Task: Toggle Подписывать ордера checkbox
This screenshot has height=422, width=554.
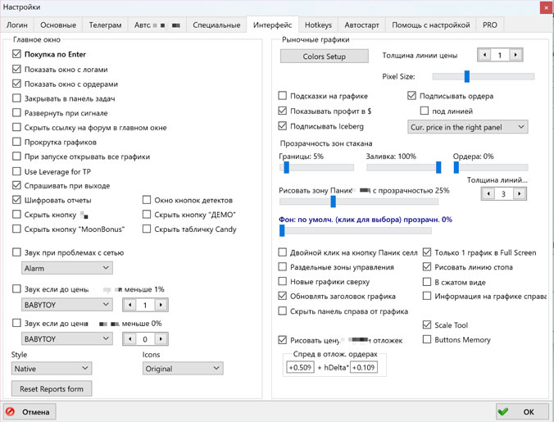Action: click(411, 96)
